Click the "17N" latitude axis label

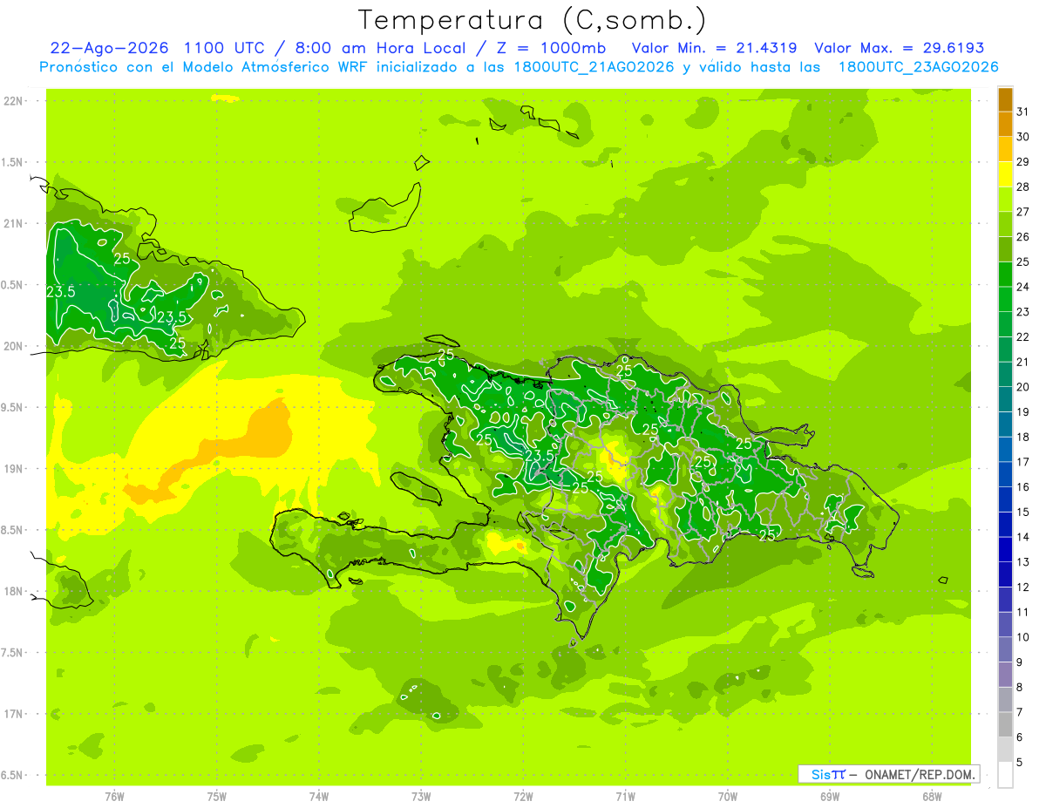[13, 714]
